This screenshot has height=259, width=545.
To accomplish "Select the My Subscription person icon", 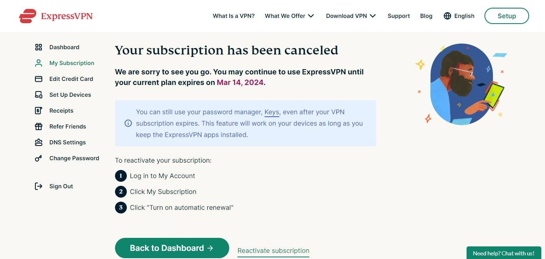I will click(x=38, y=63).
